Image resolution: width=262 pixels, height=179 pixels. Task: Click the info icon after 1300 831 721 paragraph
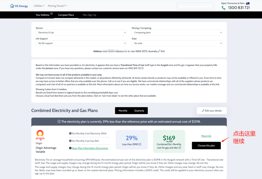click(143, 68)
